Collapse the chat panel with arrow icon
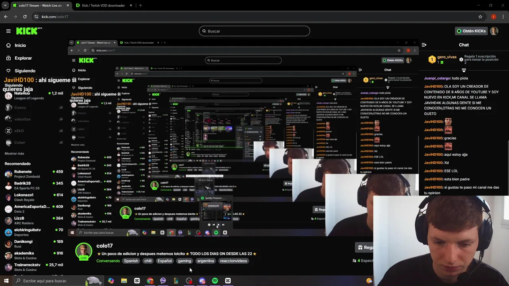Image resolution: width=509 pixels, height=286 pixels. tap(424, 45)
